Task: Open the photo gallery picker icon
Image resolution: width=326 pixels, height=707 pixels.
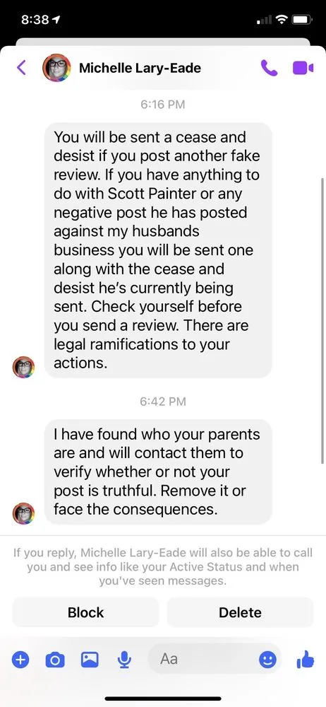Action: click(x=90, y=660)
